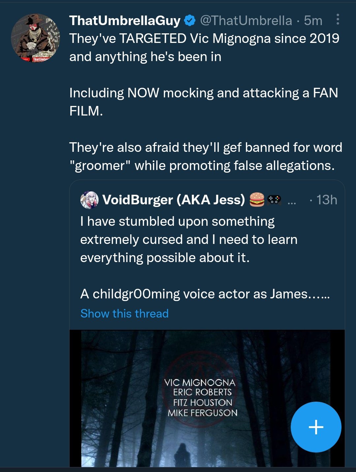Open the @ThatUmbrella handle
The image size is (356, 472).
point(246,20)
